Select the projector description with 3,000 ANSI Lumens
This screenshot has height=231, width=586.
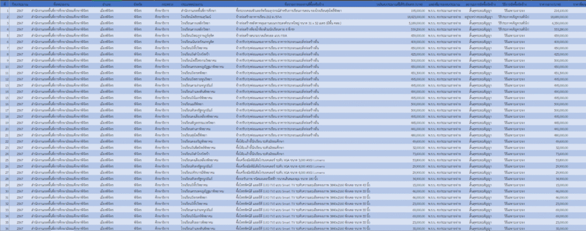click(x=304, y=160)
